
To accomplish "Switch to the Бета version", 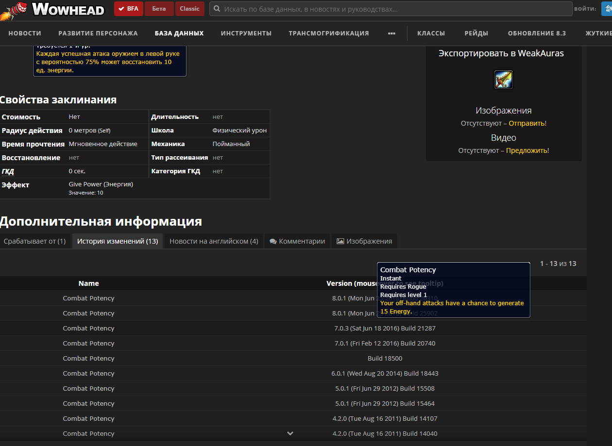I will click(158, 9).
